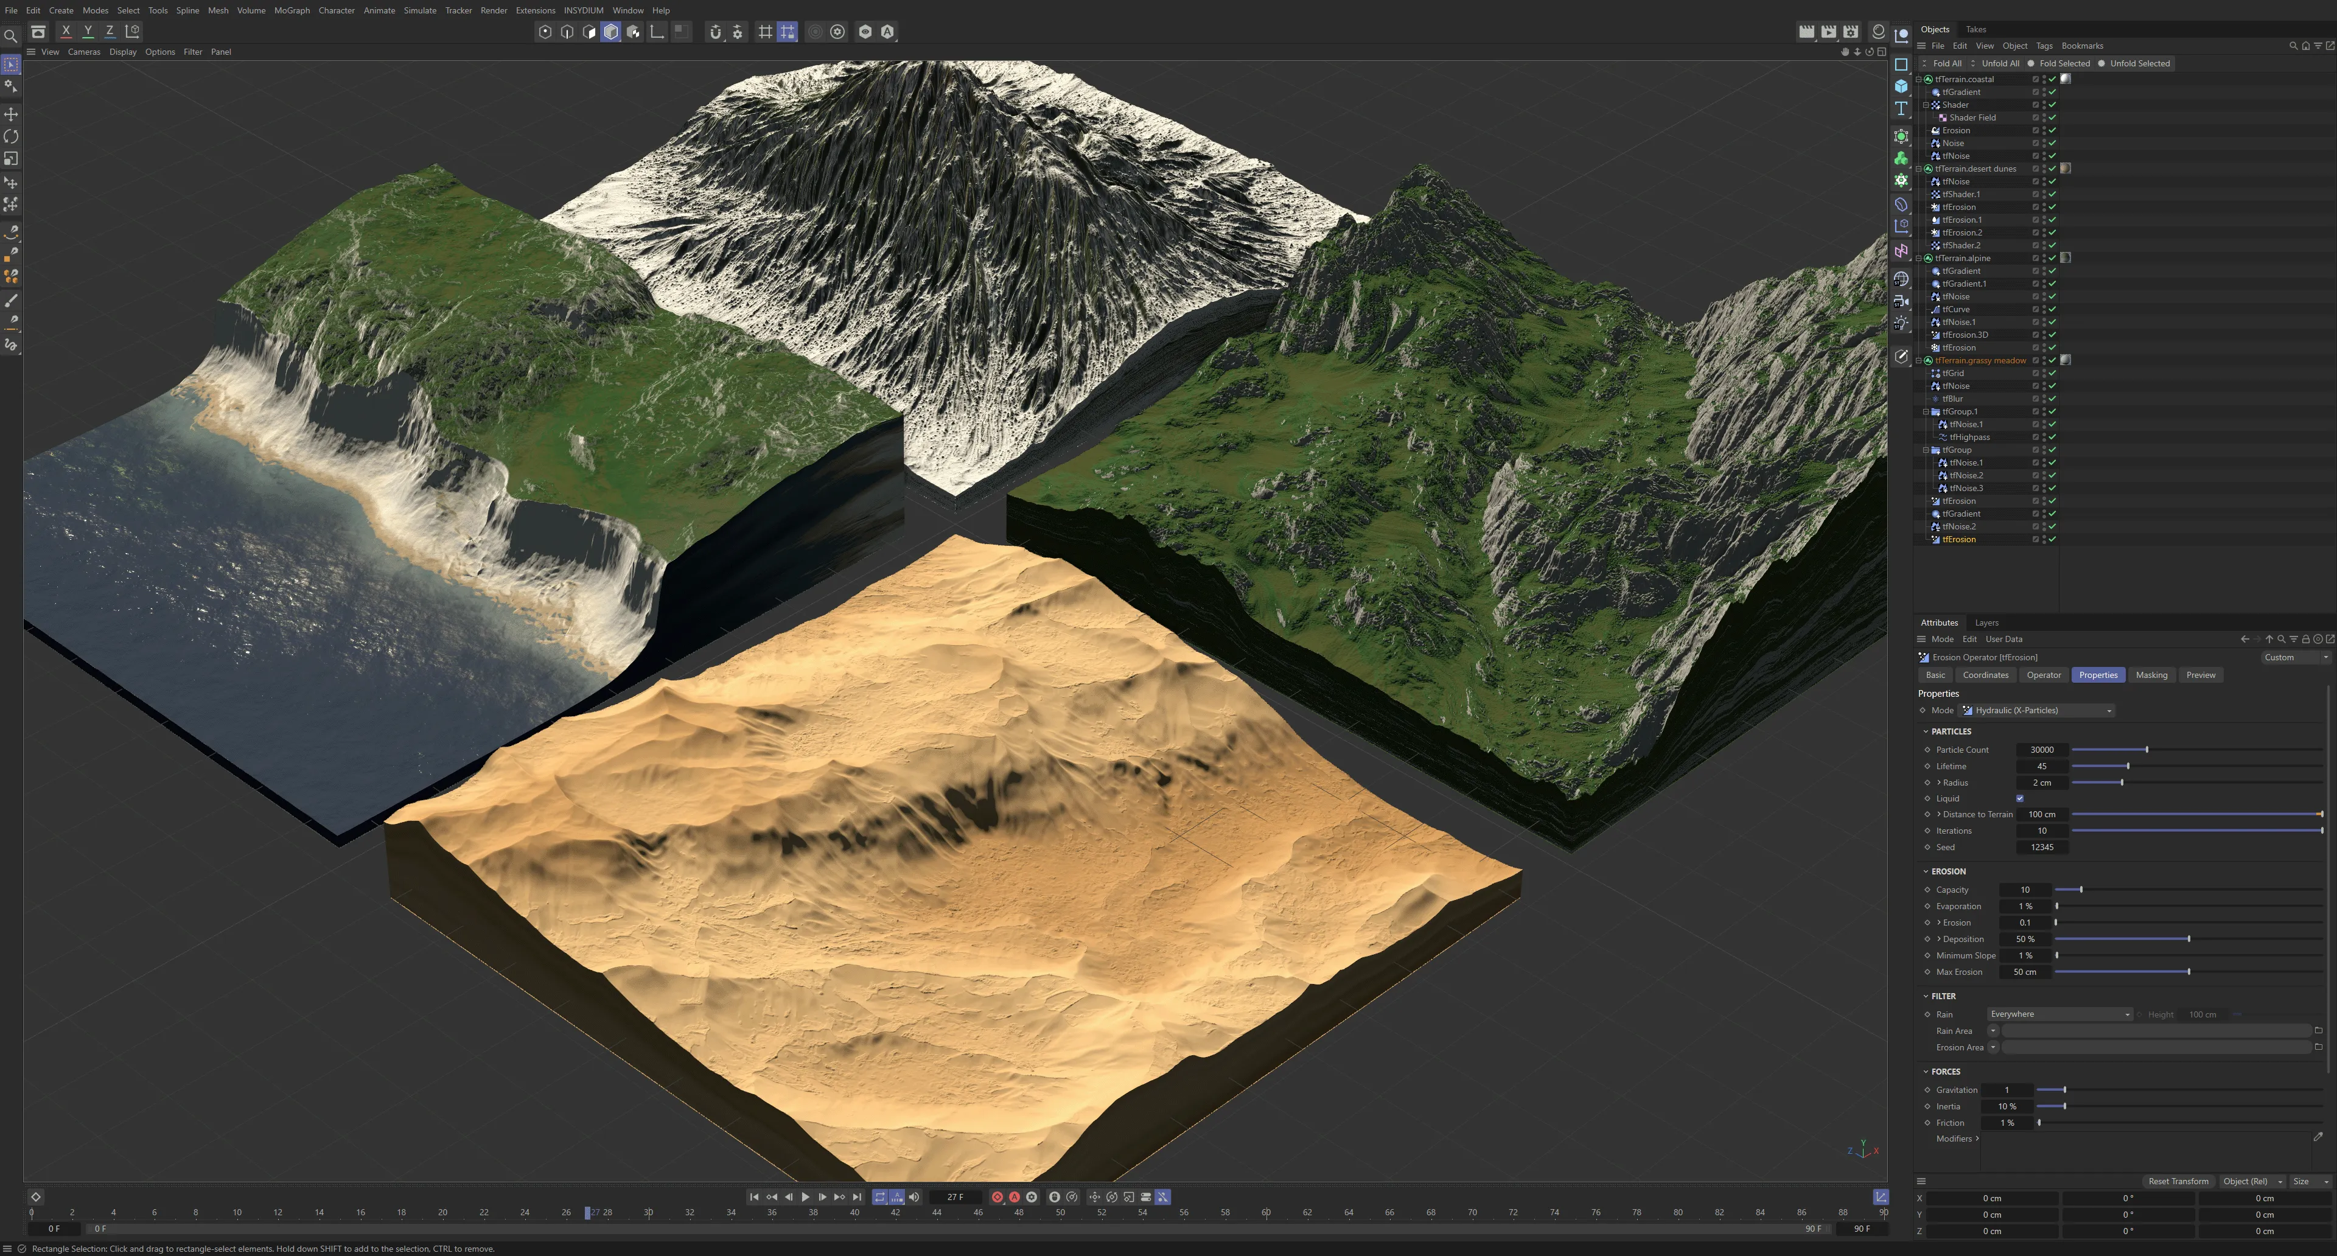
Task: Select the Brush paint tool
Action: click(x=11, y=300)
